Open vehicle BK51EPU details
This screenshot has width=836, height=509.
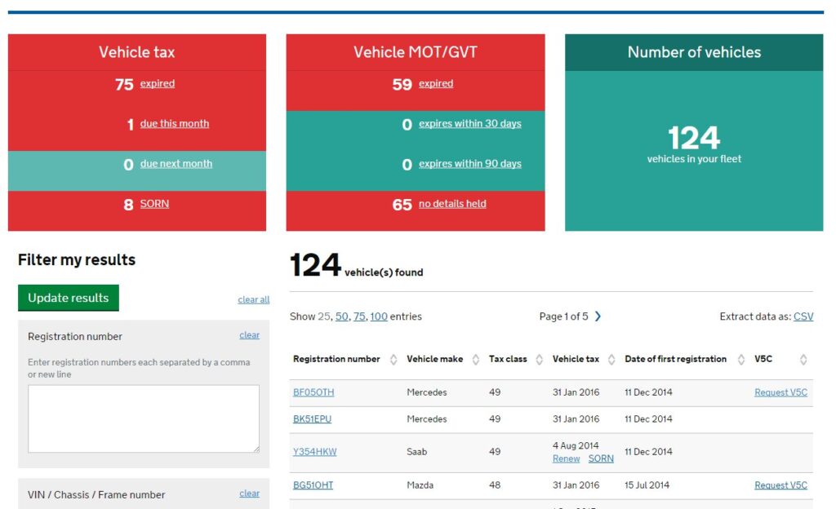(312, 419)
